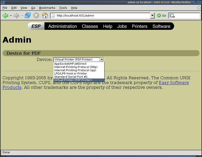This screenshot has height=157, width=202.
Task: Open the Forward button history dropdown arrow
Action: pyautogui.click(x=22, y=16)
